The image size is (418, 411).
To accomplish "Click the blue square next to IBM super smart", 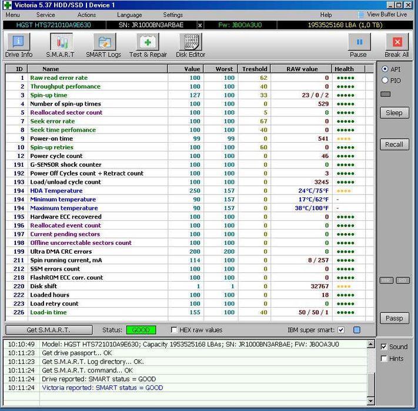I will point(357,330).
